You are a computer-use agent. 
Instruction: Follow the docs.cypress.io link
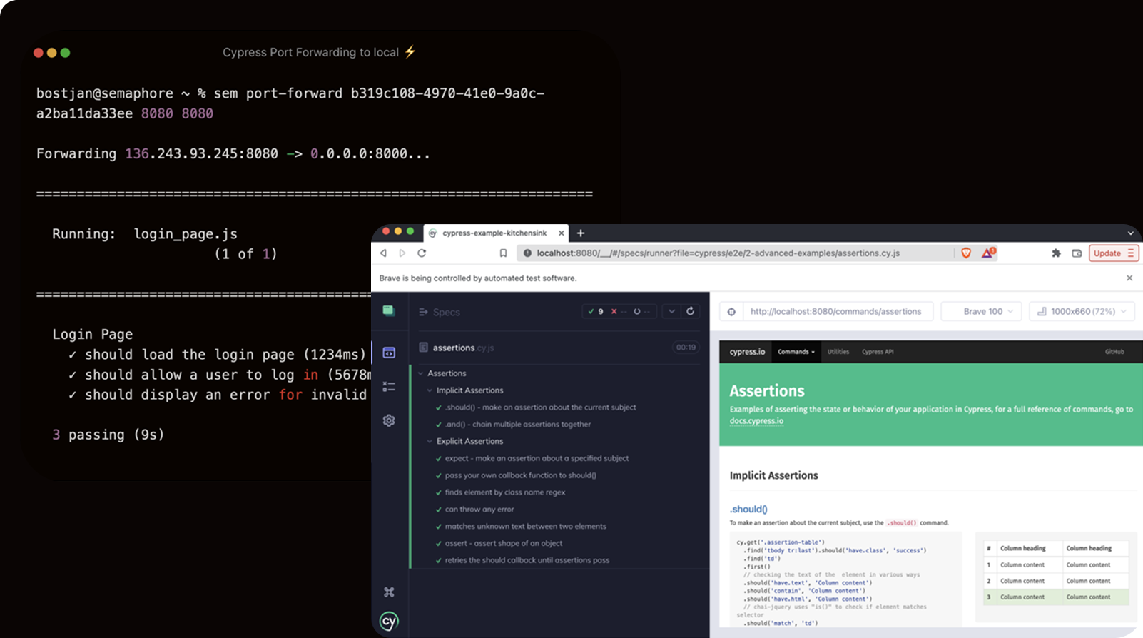[x=756, y=421]
